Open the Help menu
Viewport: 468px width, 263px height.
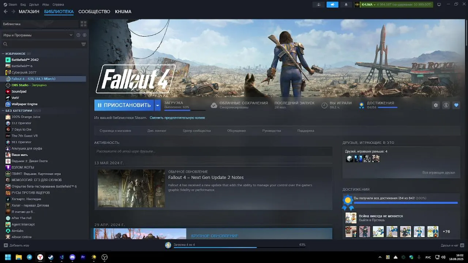coord(58,5)
